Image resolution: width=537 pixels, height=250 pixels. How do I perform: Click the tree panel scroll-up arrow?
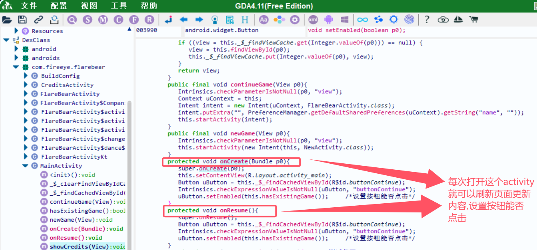tap(129, 29)
